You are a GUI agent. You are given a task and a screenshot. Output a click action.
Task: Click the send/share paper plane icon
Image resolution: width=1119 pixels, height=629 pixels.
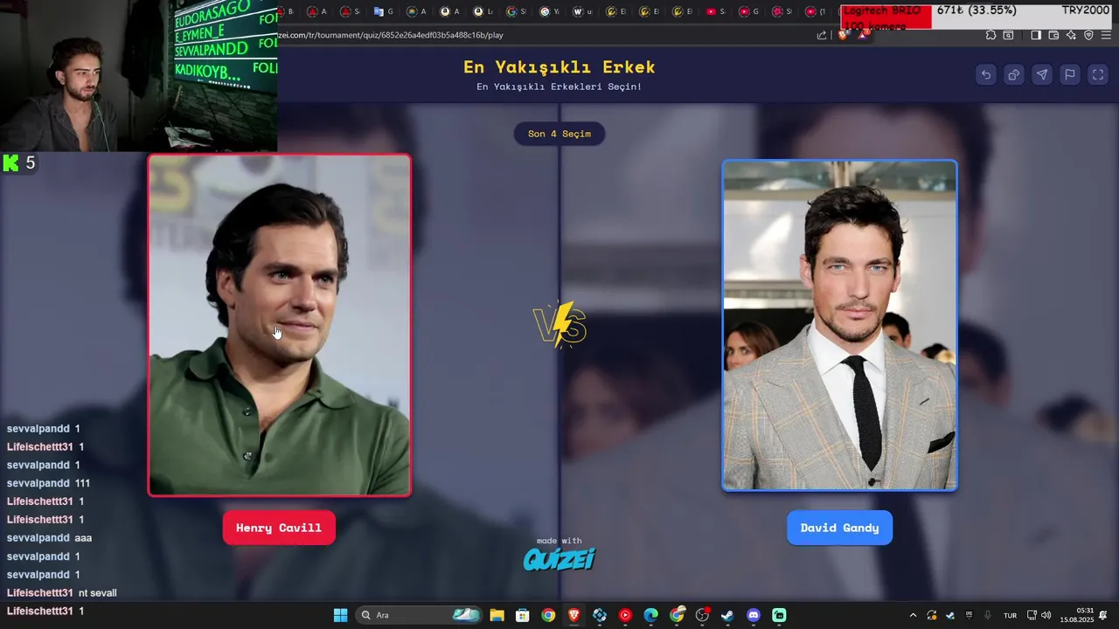pos(1042,74)
